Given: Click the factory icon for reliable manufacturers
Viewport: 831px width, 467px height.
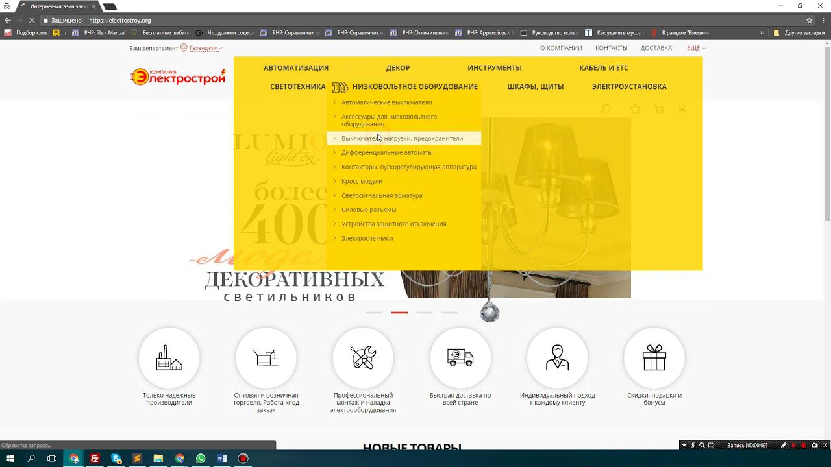Looking at the screenshot, I should 169,357.
